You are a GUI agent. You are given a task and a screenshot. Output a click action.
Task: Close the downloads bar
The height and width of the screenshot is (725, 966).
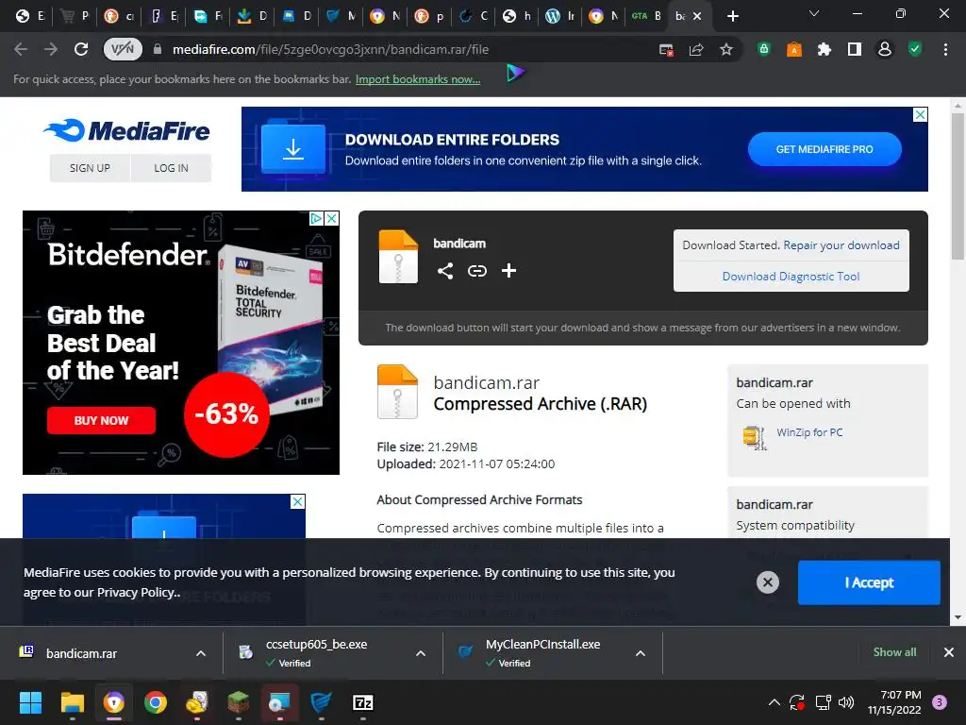tap(949, 652)
